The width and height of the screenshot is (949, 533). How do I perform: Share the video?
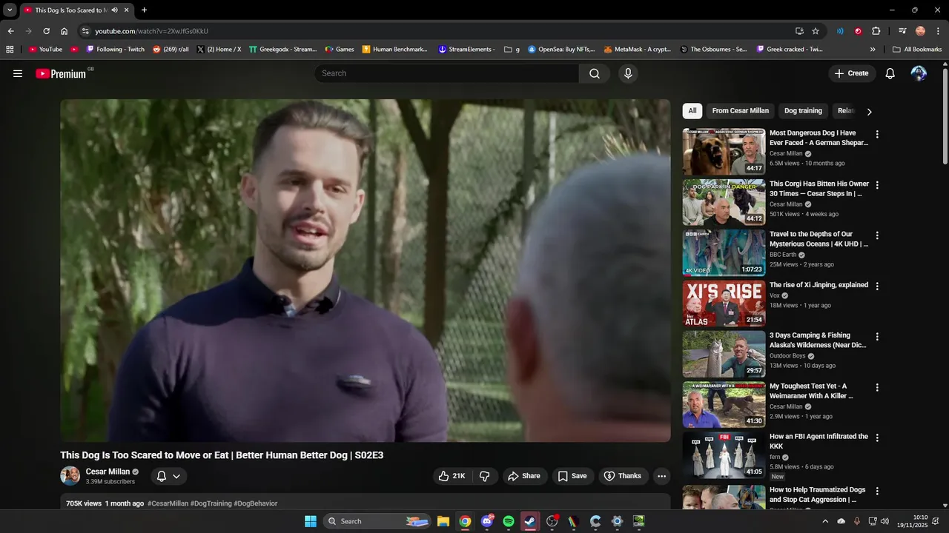525,476
